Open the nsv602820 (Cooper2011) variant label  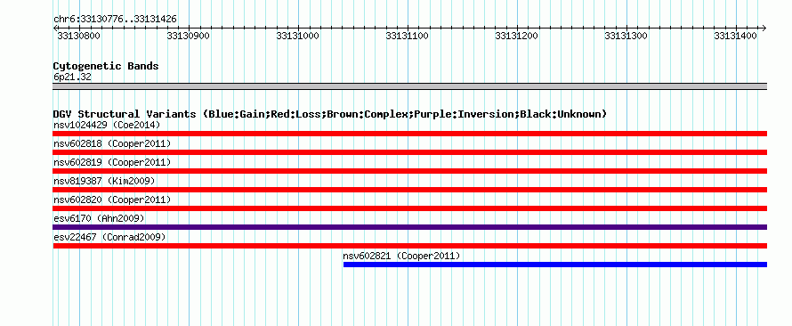click(x=112, y=200)
